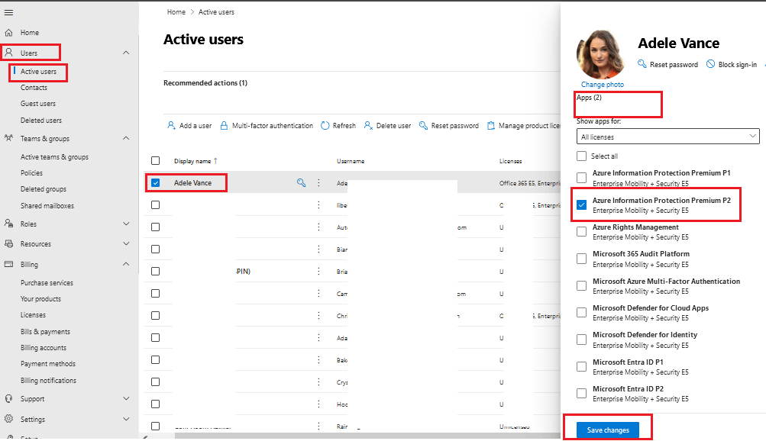
Task: Open Active teams & groups in sidebar
Action: click(x=55, y=157)
